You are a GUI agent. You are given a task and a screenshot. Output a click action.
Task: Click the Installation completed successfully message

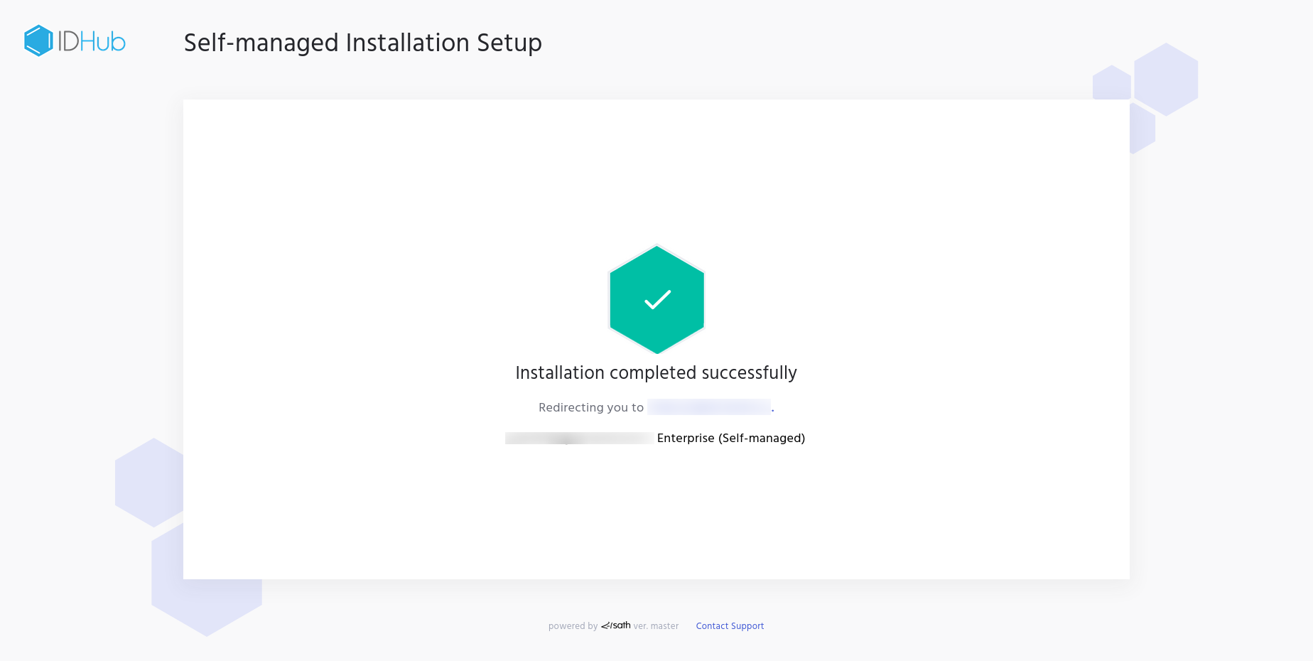(x=656, y=373)
